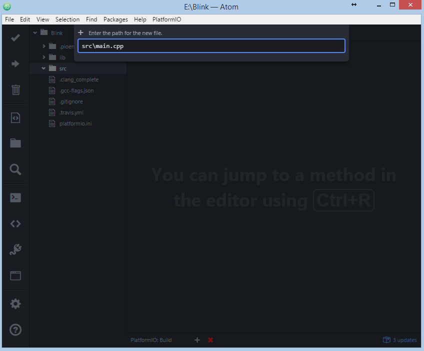Open the View menu
The width and height of the screenshot is (424, 351).
tap(42, 19)
